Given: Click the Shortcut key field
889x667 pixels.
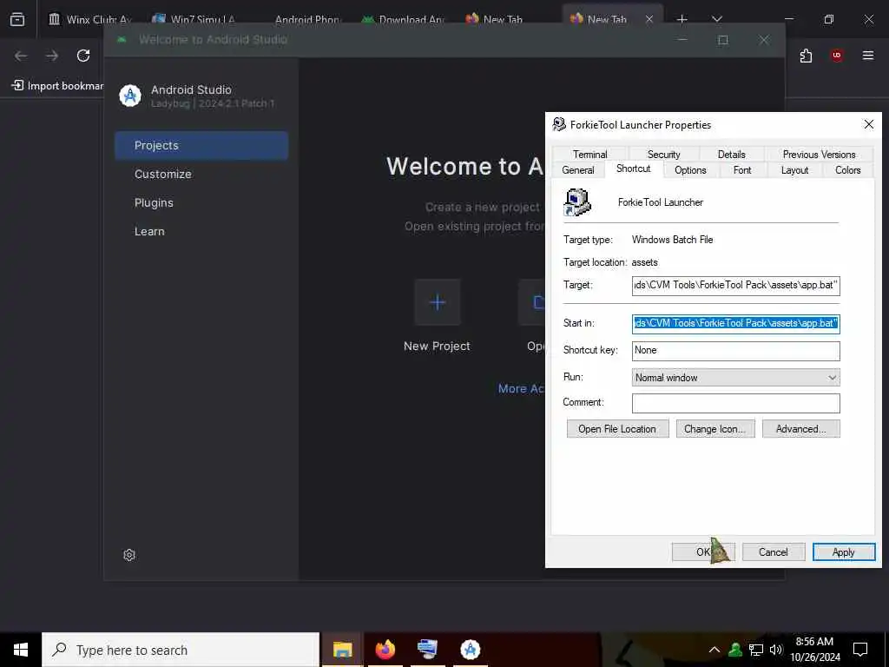Looking at the screenshot, I should coord(735,351).
